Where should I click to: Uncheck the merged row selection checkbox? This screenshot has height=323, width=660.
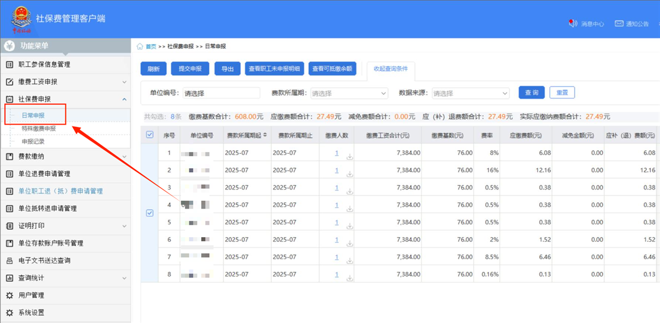(150, 213)
